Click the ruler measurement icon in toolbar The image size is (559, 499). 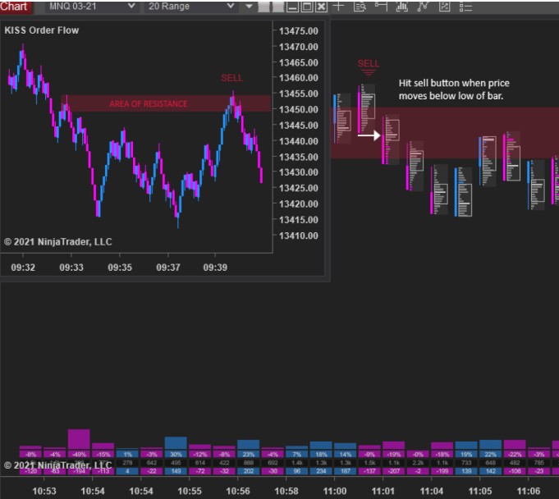pos(380,7)
